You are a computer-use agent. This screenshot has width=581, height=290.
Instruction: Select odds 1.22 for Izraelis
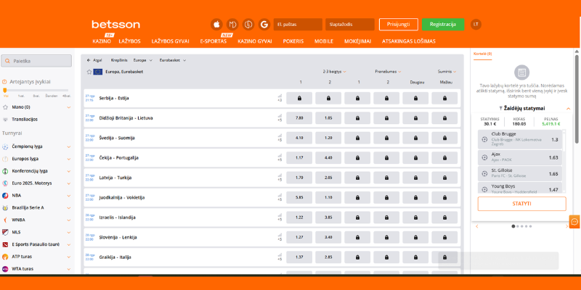299,217
